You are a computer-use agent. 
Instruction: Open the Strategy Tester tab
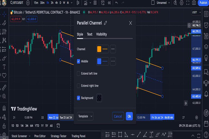pyautogui.click(x=59, y=136)
